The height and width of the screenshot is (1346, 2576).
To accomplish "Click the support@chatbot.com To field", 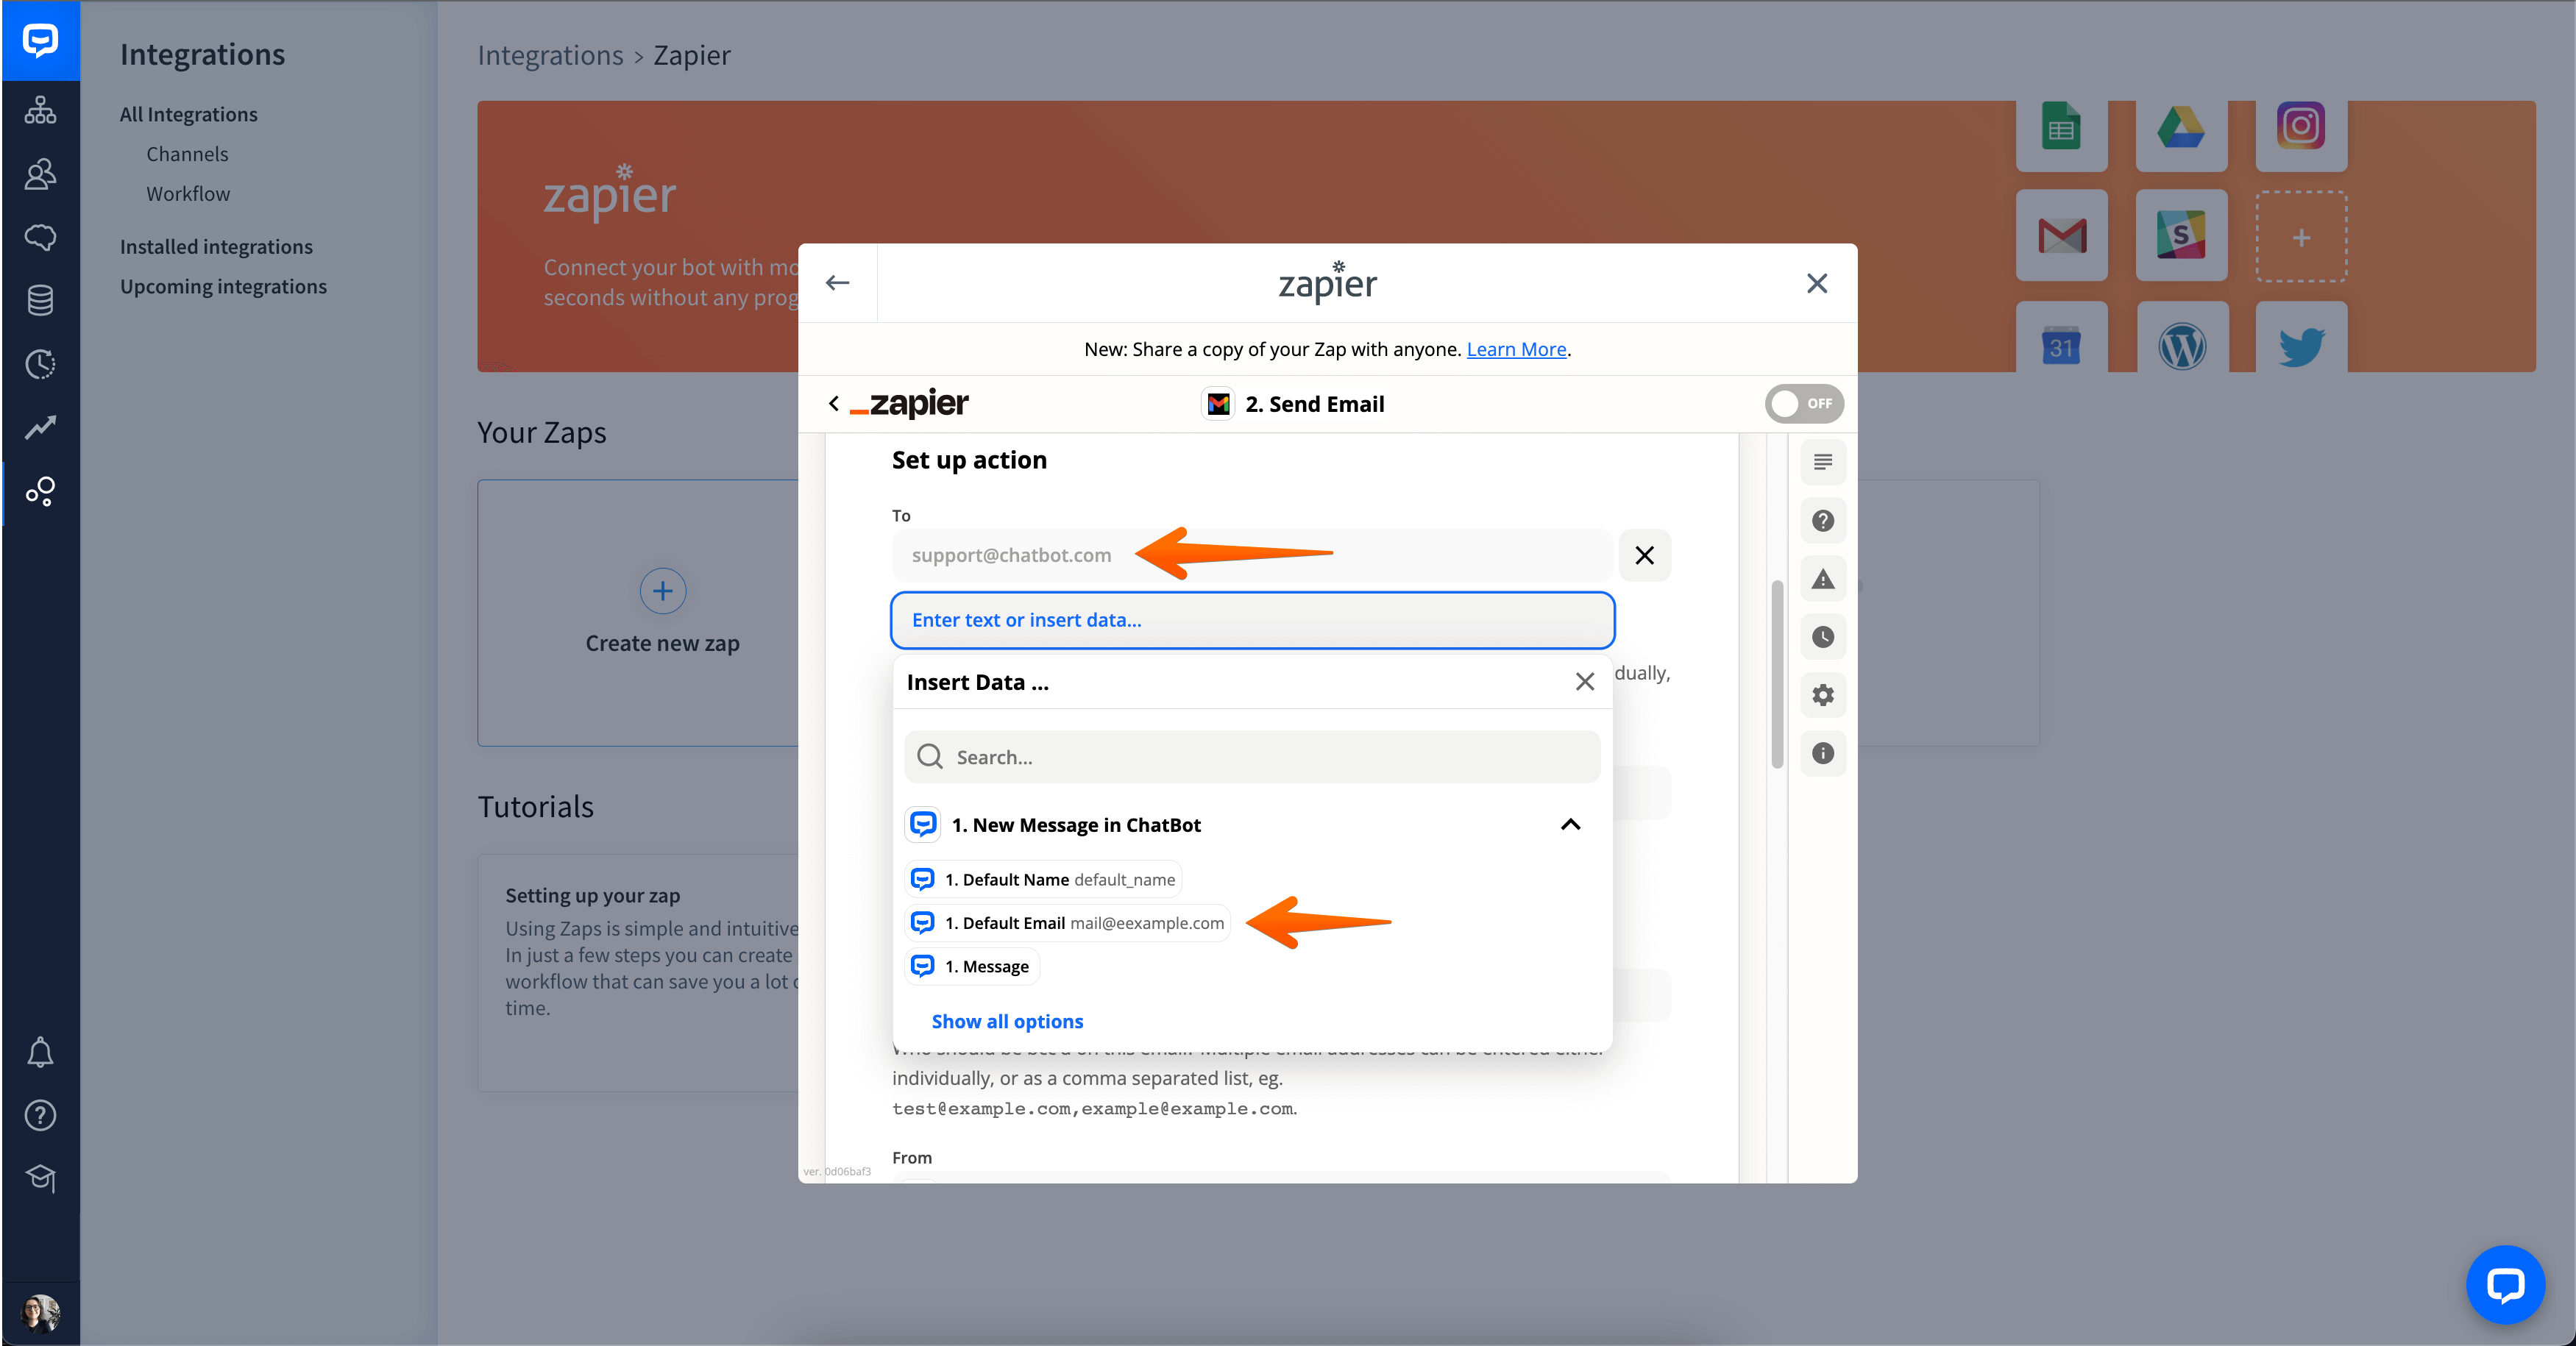I will pyautogui.click(x=1252, y=555).
